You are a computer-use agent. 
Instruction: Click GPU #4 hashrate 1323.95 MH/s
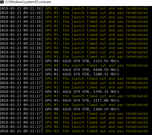pyautogui.click(x=106, y=61)
